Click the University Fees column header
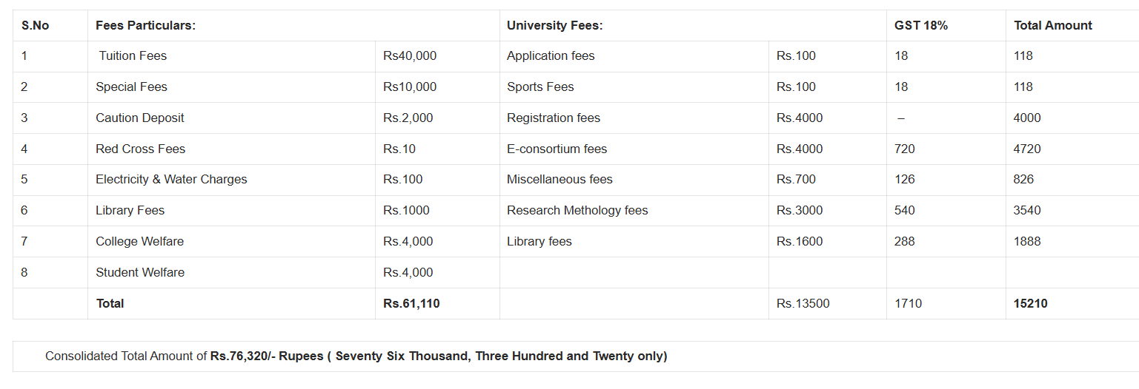The height and width of the screenshot is (389, 1139). 555,26
